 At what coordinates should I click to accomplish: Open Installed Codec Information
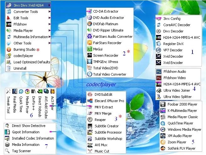[x=30, y=138]
